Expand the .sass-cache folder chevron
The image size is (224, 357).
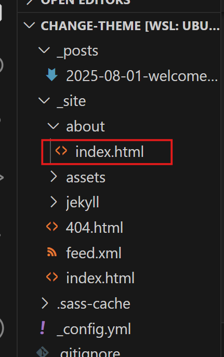coord(45,303)
